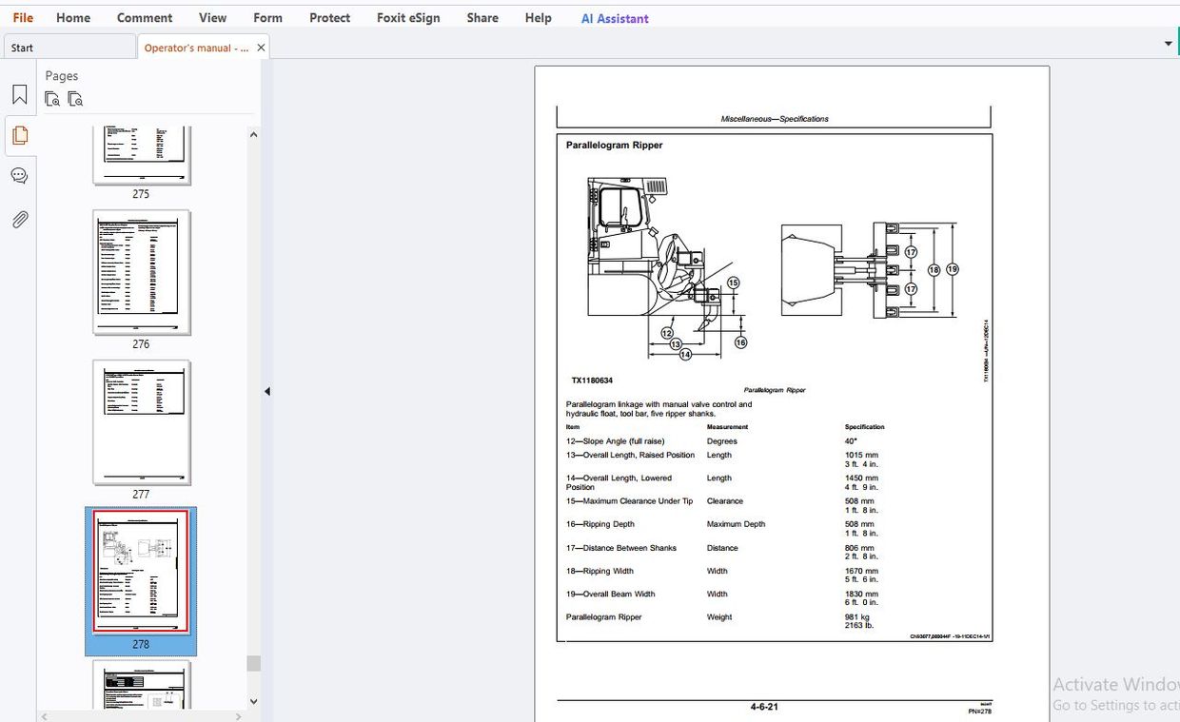1180x722 pixels.
Task: Launch the AI Assistant
Action: tap(614, 17)
